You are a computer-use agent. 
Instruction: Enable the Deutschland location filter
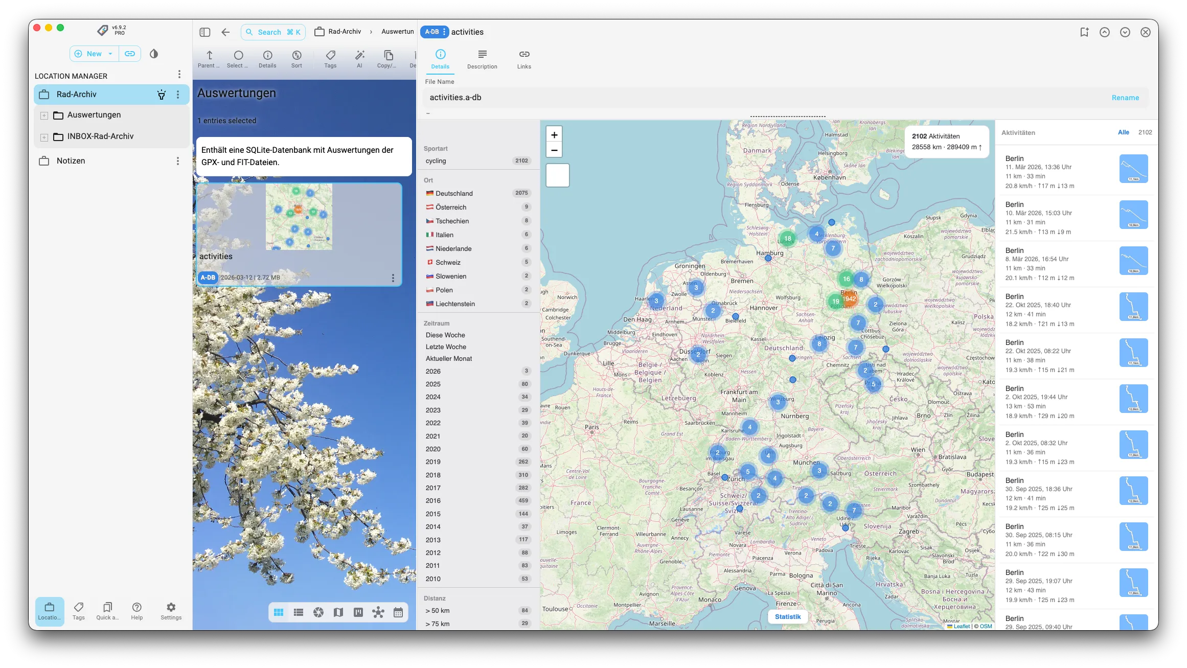(x=454, y=193)
